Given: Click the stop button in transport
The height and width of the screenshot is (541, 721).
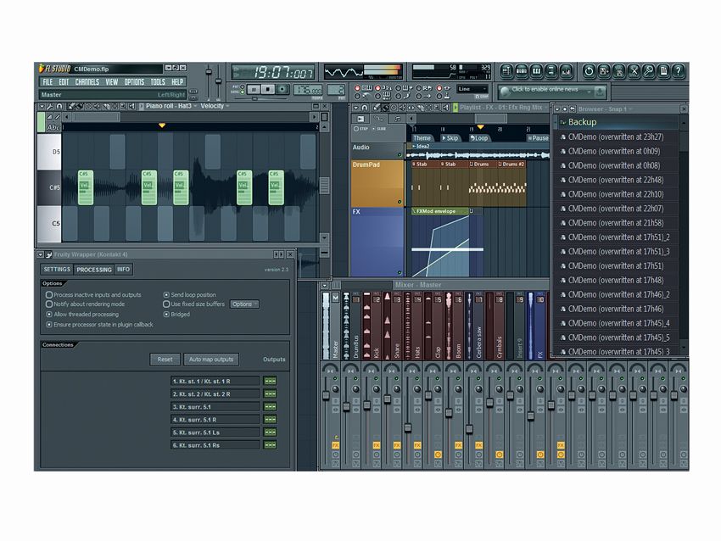Looking at the screenshot, I should [x=268, y=90].
